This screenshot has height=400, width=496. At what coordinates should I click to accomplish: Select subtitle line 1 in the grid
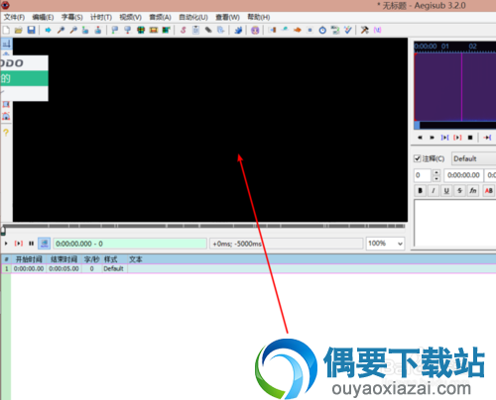(x=248, y=268)
